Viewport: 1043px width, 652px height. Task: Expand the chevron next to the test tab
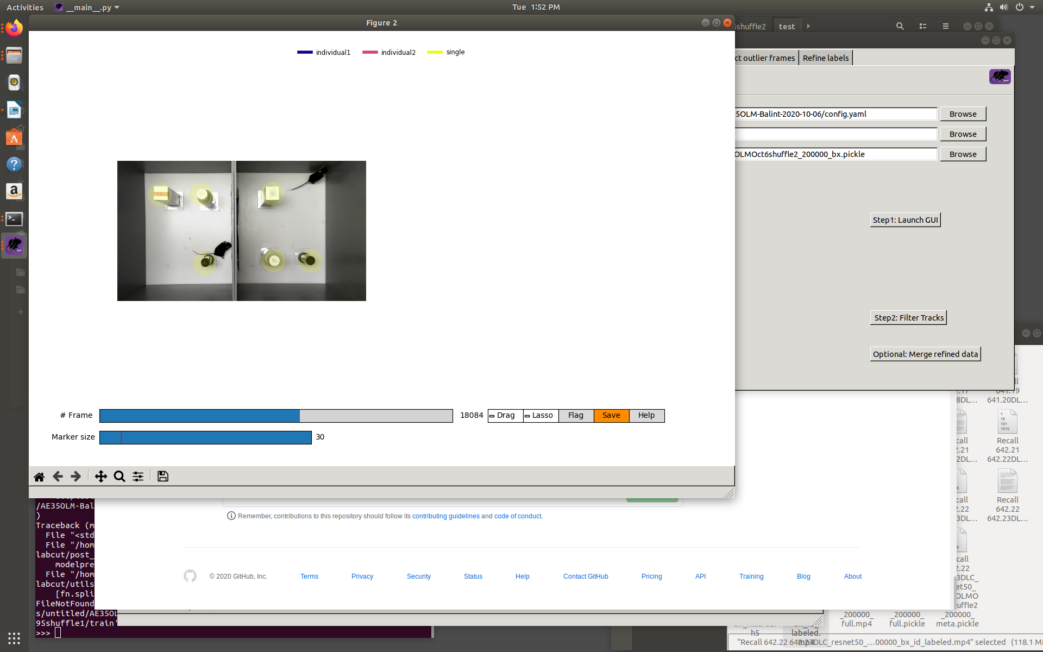(809, 25)
